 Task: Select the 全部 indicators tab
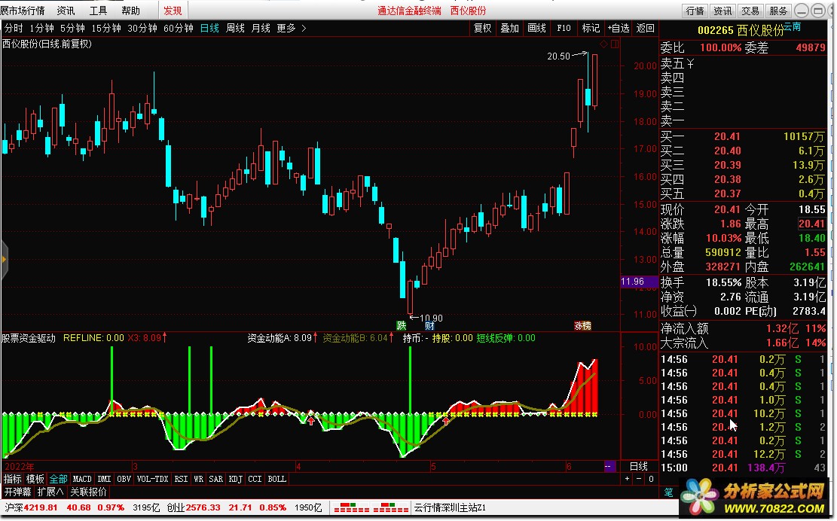coord(58,479)
